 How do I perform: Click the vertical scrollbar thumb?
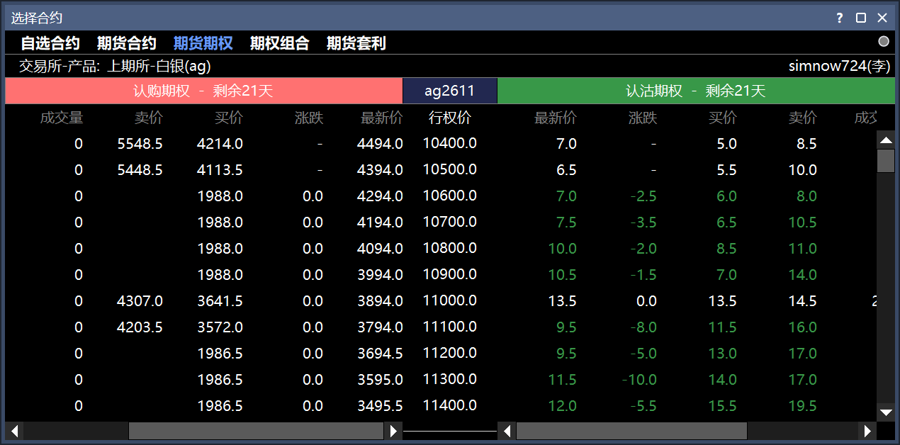point(886,161)
